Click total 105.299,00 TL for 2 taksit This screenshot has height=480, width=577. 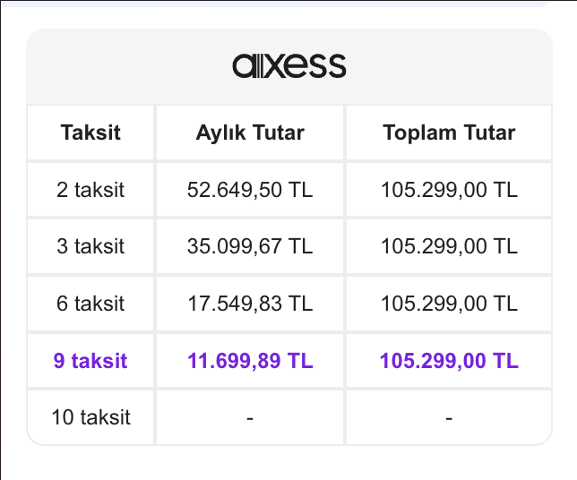pos(449,190)
